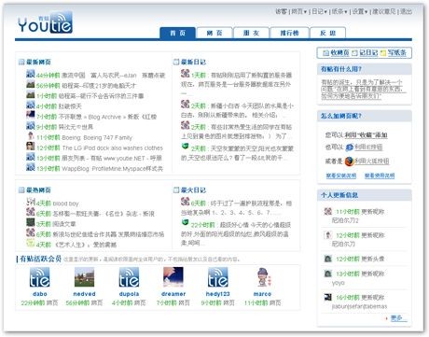
Task: Switch to the 朋友 tab
Action: tap(251, 33)
